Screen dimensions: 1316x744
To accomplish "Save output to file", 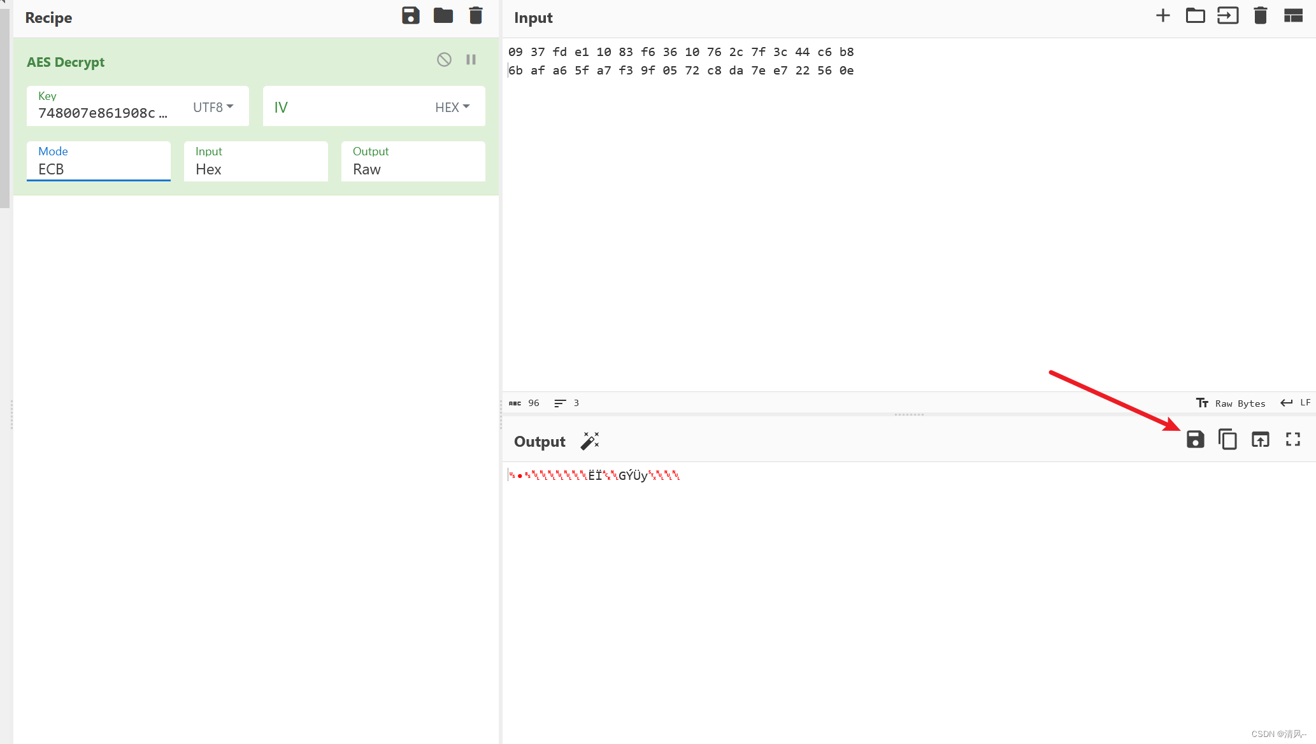I will (x=1196, y=439).
